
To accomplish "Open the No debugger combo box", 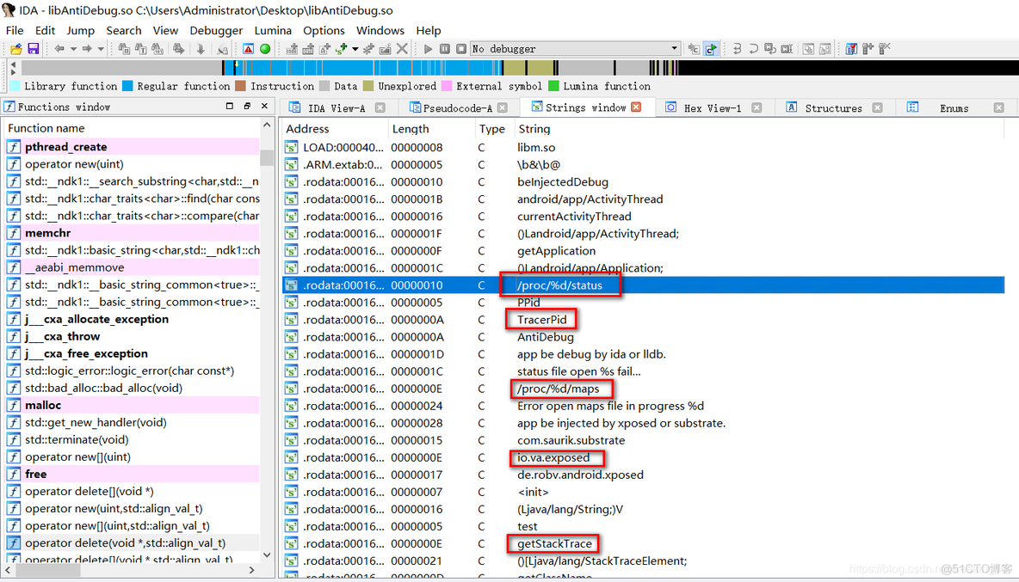I will [x=575, y=49].
